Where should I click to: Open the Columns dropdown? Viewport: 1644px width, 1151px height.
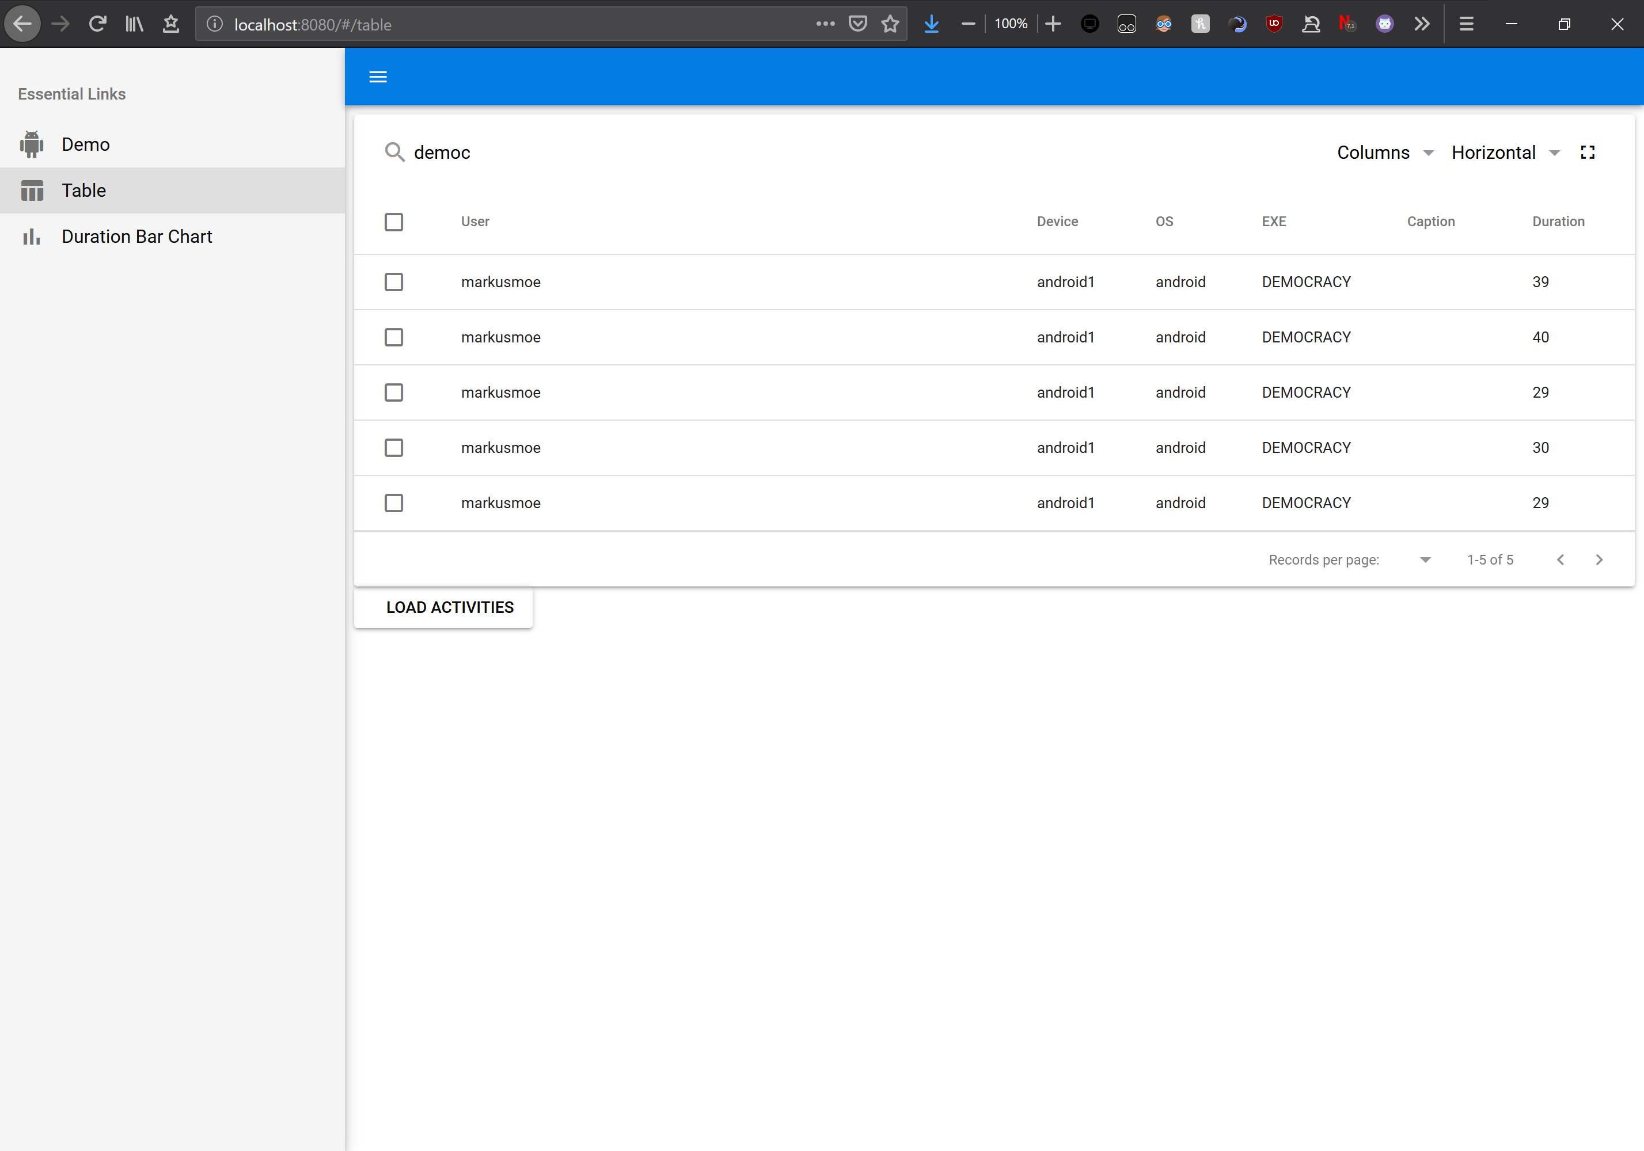point(1384,153)
